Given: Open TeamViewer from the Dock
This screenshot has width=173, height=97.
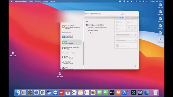Looking at the screenshot, I should pos(55,92).
